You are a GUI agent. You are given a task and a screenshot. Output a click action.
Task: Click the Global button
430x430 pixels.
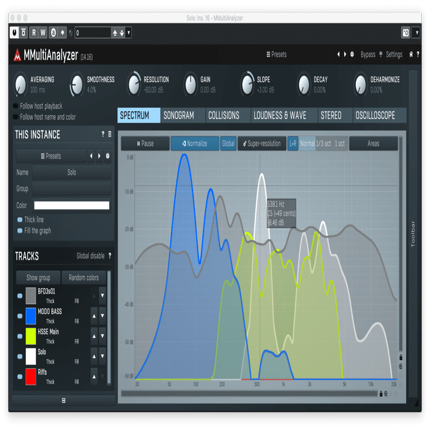228,143
